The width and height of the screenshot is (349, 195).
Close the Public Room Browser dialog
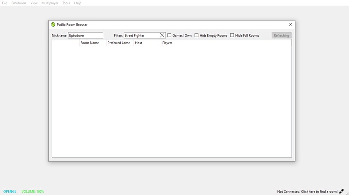(291, 24)
